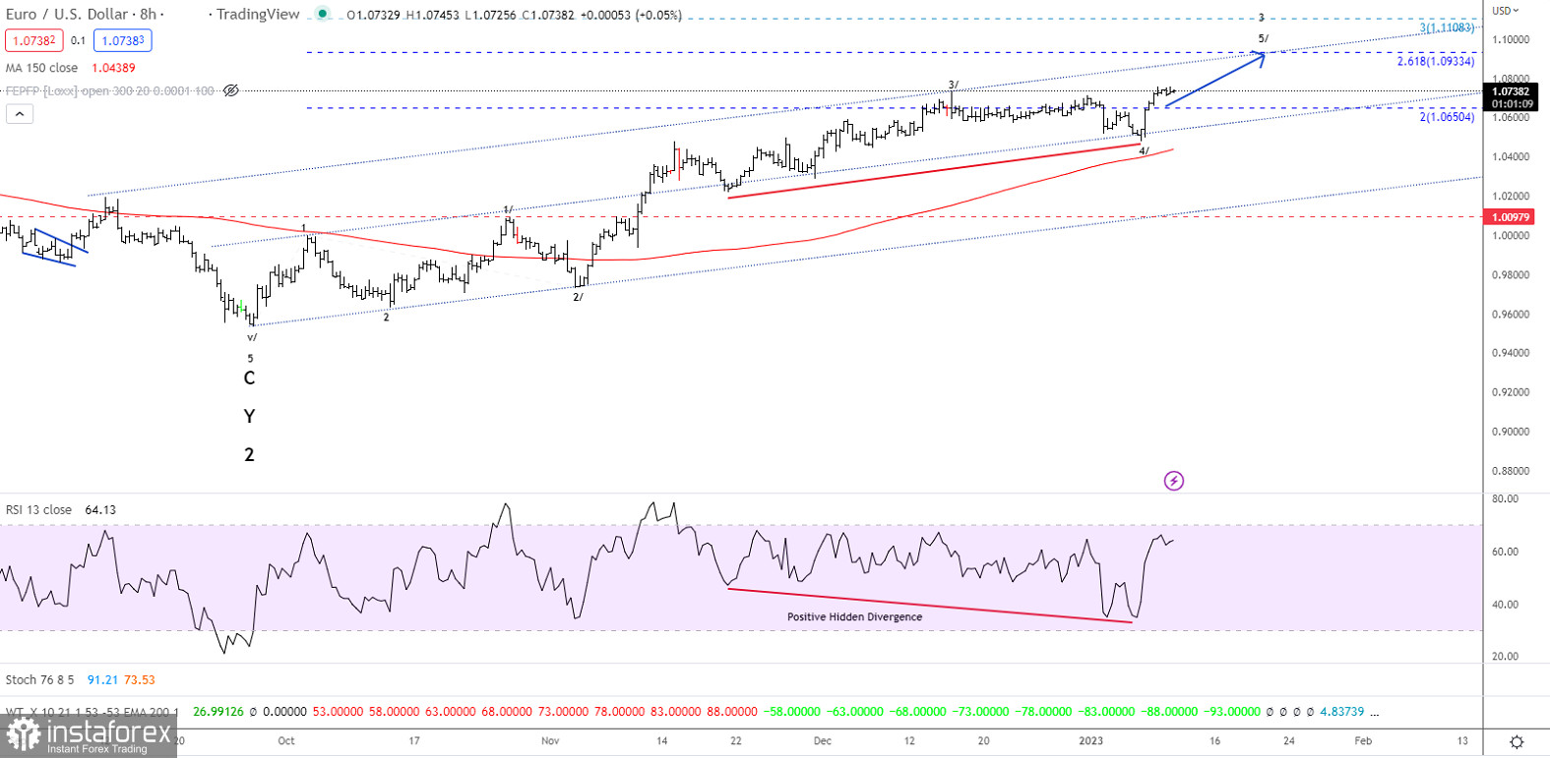
Task: Click the MA value 1.04389 in legend
Action: (113, 68)
